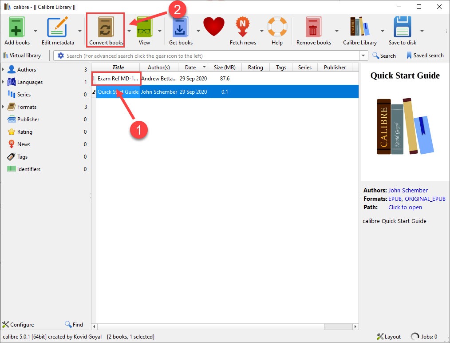The image size is (450, 343).
Task: Click the Search magnifier button
Action: click(384, 56)
